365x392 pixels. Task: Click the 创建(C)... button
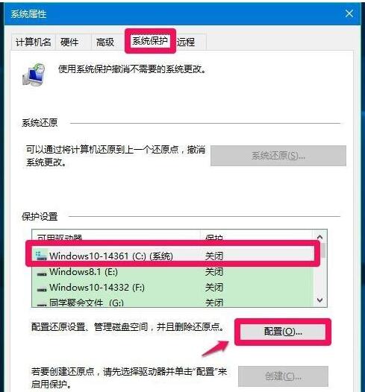pos(283,376)
